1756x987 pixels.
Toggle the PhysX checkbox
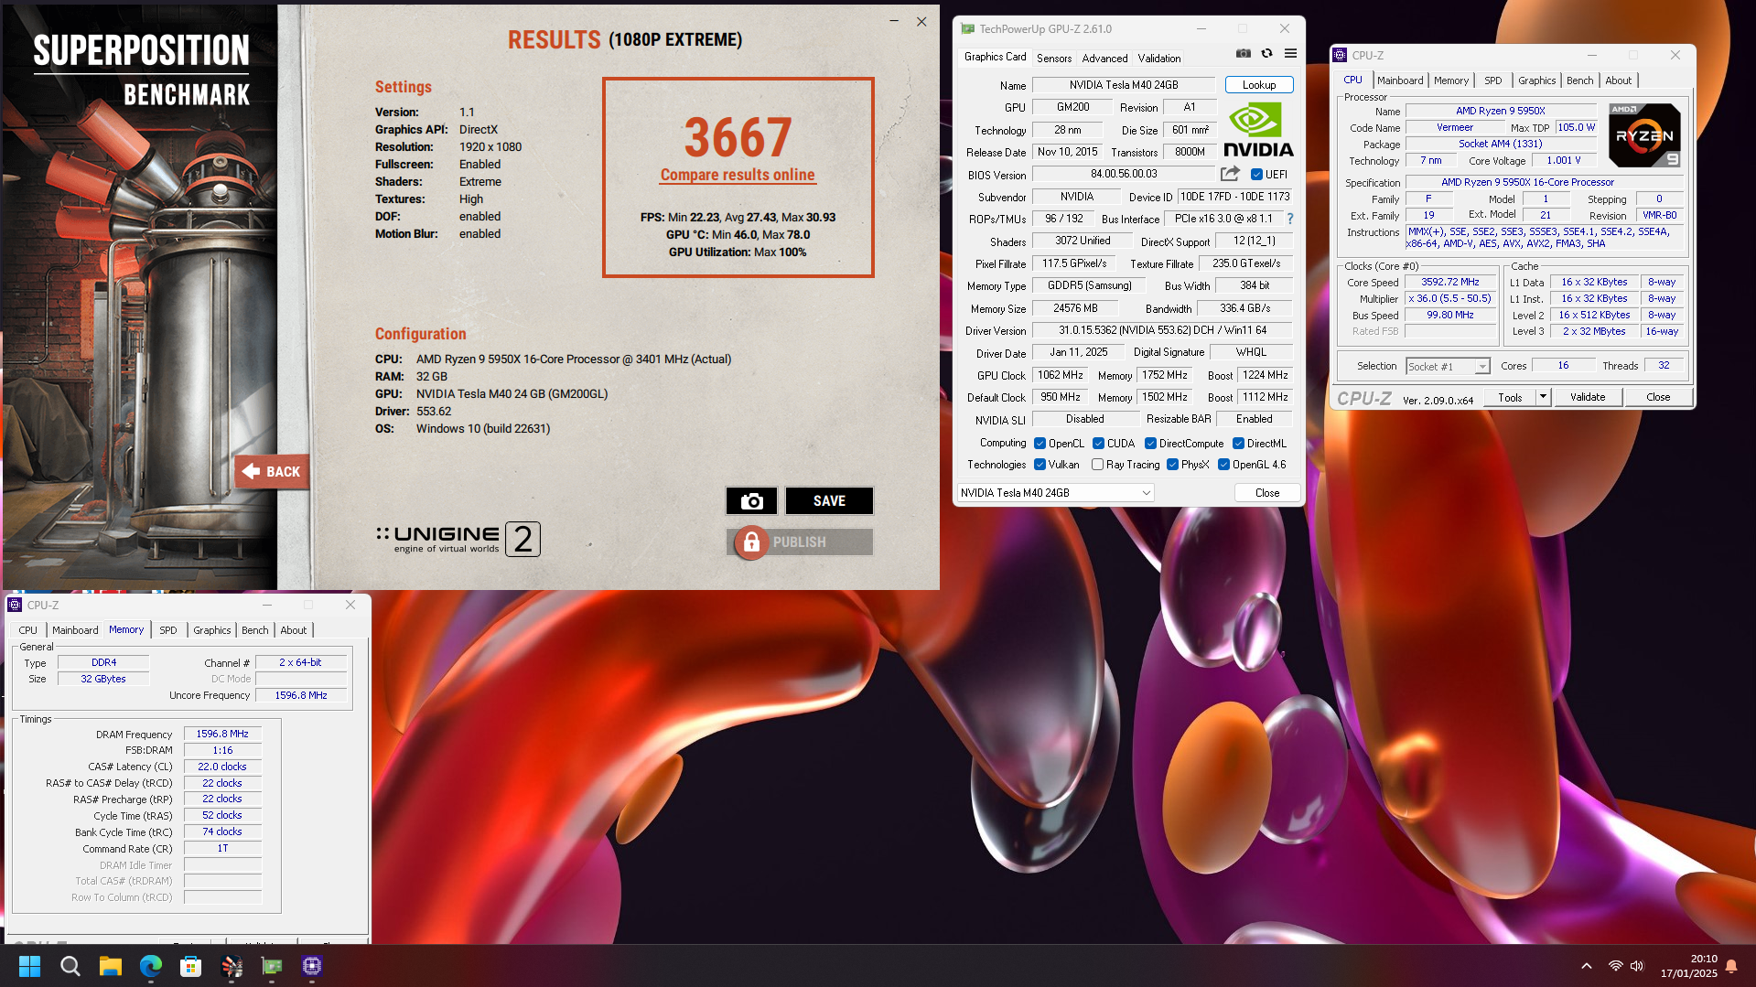1172,465
